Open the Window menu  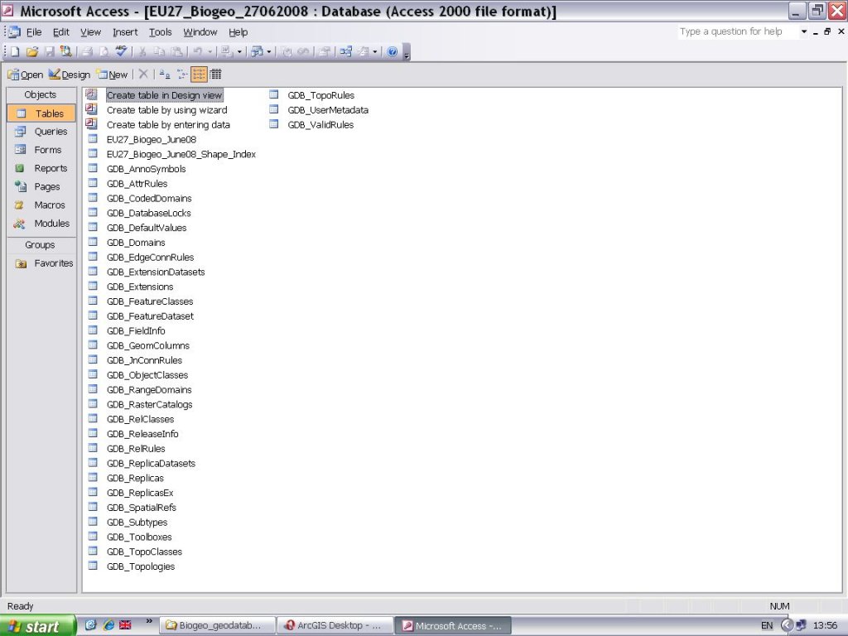(x=200, y=32)
